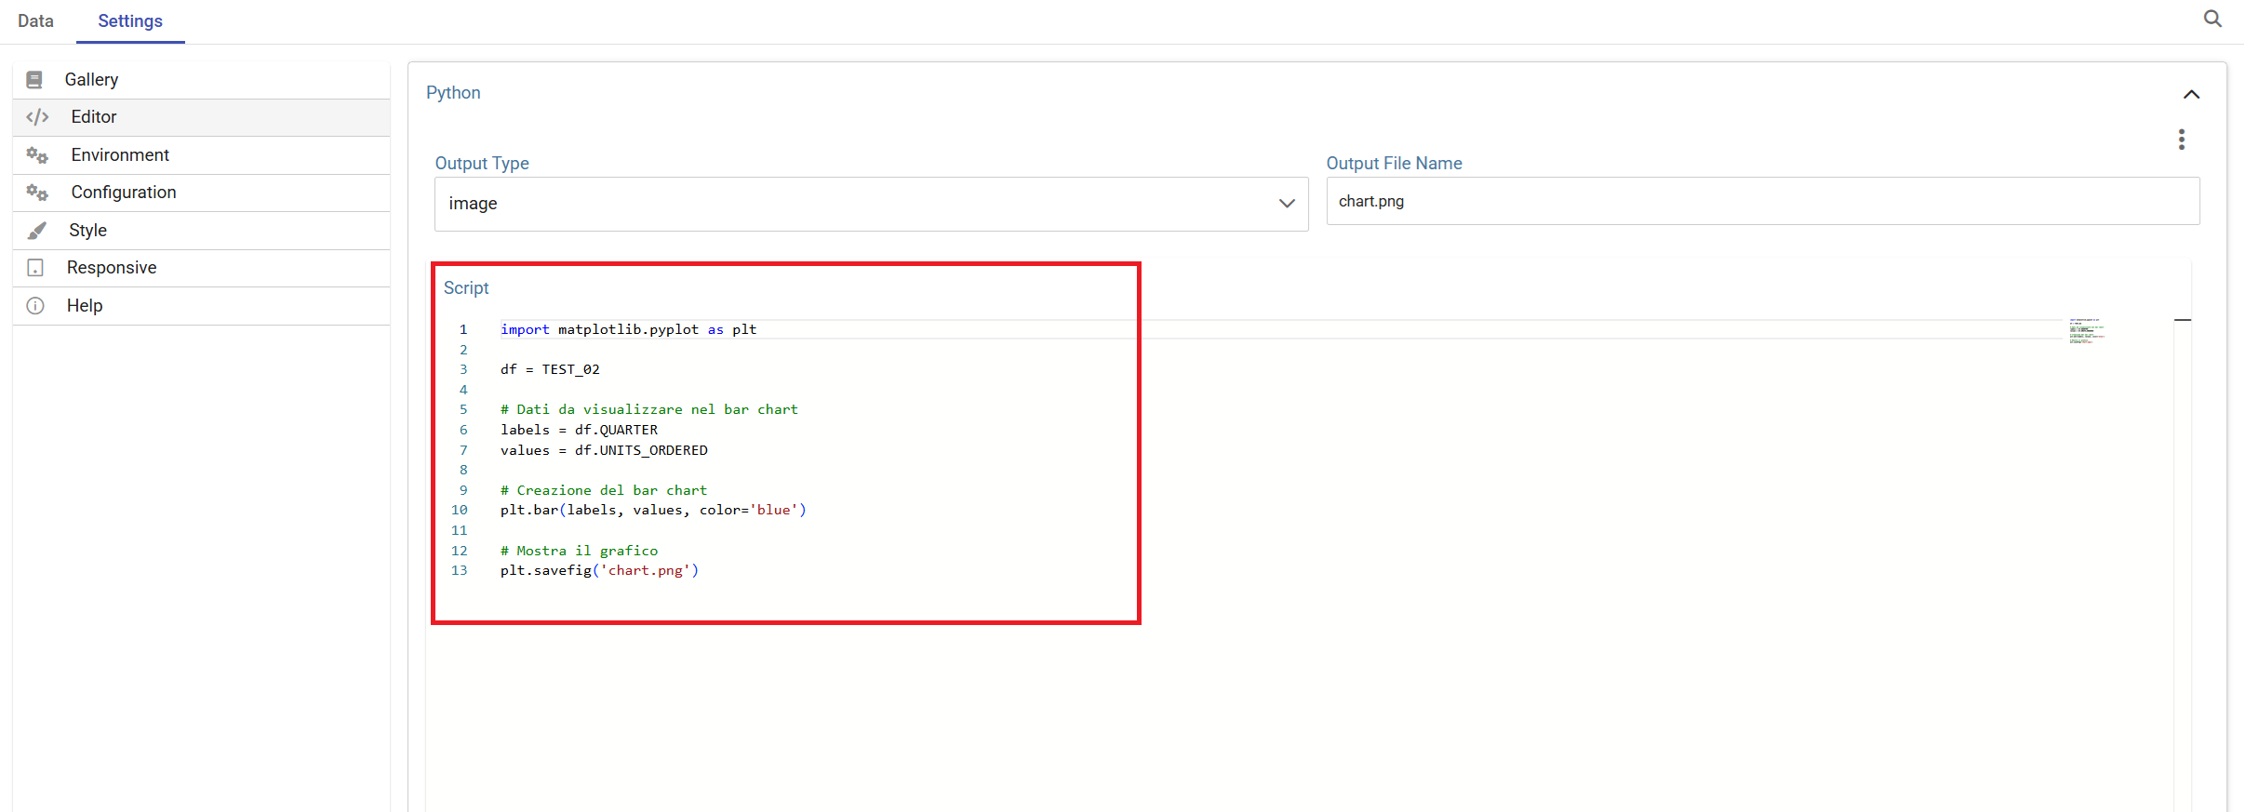The height and width of the screenshot is (812, 2244).
Task: Switch to the Data tab
Action: point(35,20)
